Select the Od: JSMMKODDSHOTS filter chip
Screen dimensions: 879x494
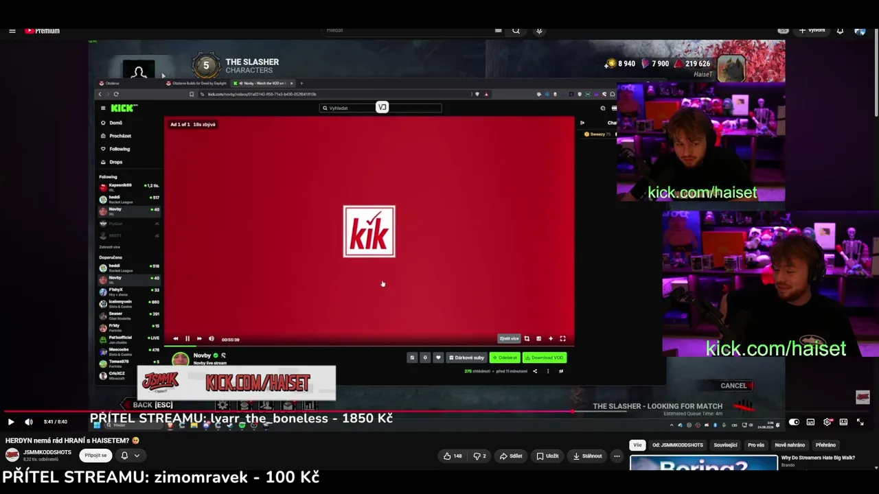click(678, 445)
